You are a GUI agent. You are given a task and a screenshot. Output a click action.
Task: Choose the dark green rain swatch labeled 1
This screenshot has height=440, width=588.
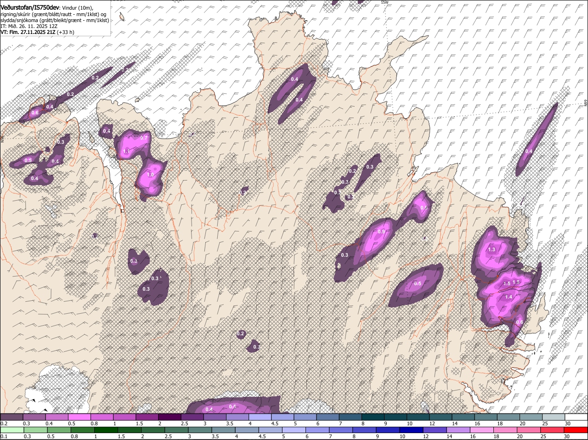tap(106, 430)
